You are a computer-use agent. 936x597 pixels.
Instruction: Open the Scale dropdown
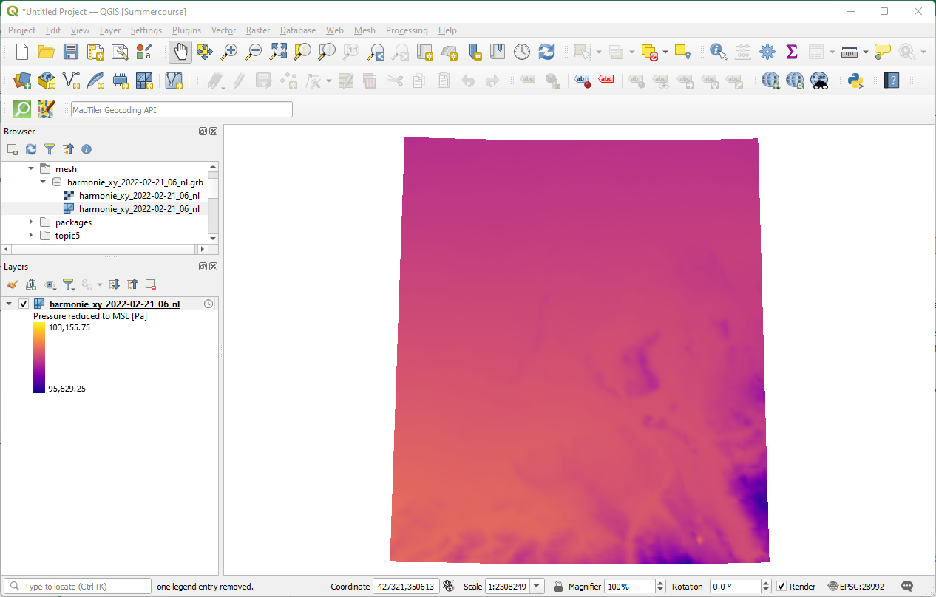point(537,586)
